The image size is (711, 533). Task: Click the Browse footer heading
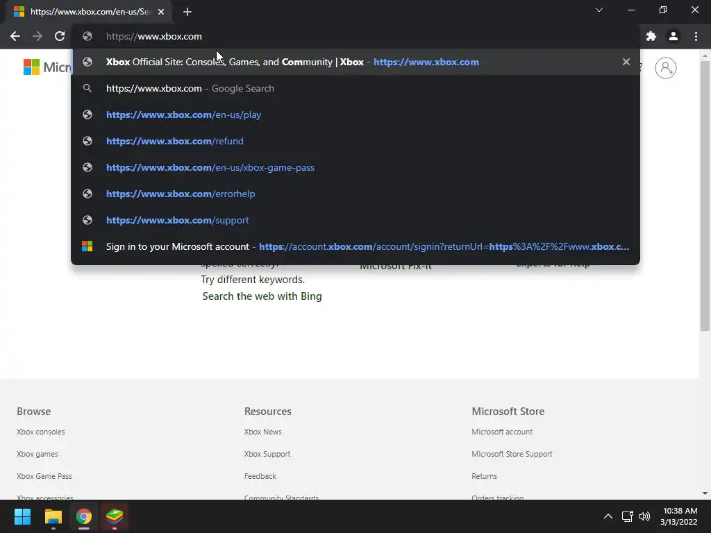pyautogui.click(x=33, y=412)
